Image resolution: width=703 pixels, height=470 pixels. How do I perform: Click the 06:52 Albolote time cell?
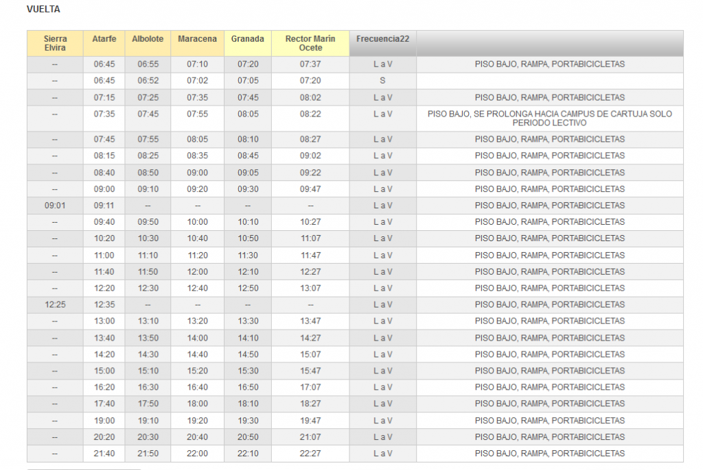(x=148, y=81)
